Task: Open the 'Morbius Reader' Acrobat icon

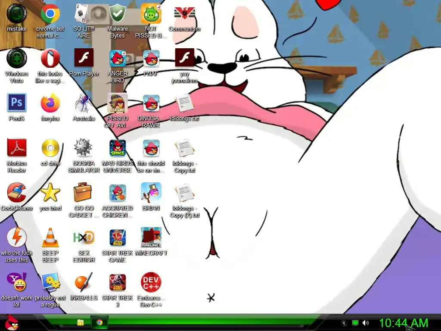Action: point(17,147)
